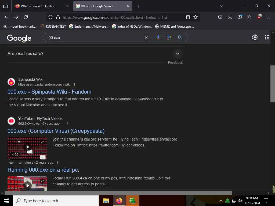The height and width of the screenshot is (206, 275).
Task: Close the '00.exe - Google Search' tab
Action: click(128, 6)
